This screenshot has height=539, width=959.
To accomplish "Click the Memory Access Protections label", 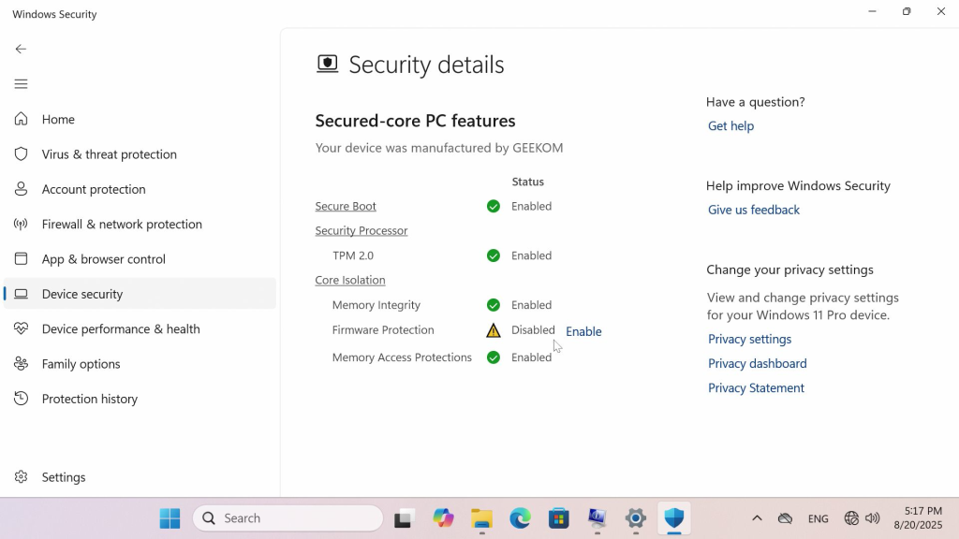I will coord(402,357).
